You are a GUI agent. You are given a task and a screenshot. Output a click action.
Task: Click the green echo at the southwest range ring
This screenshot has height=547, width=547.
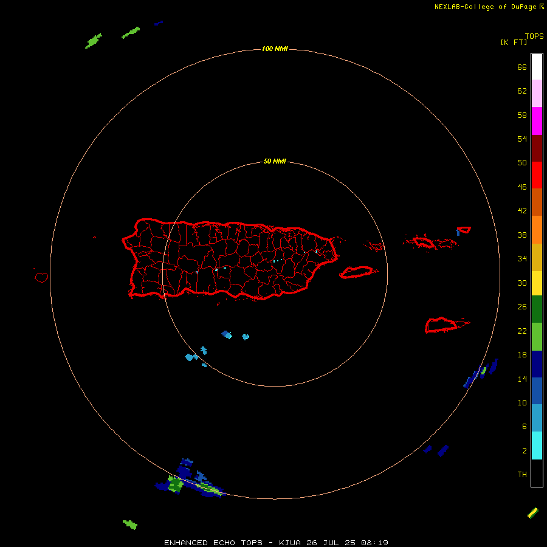(175, 484)
